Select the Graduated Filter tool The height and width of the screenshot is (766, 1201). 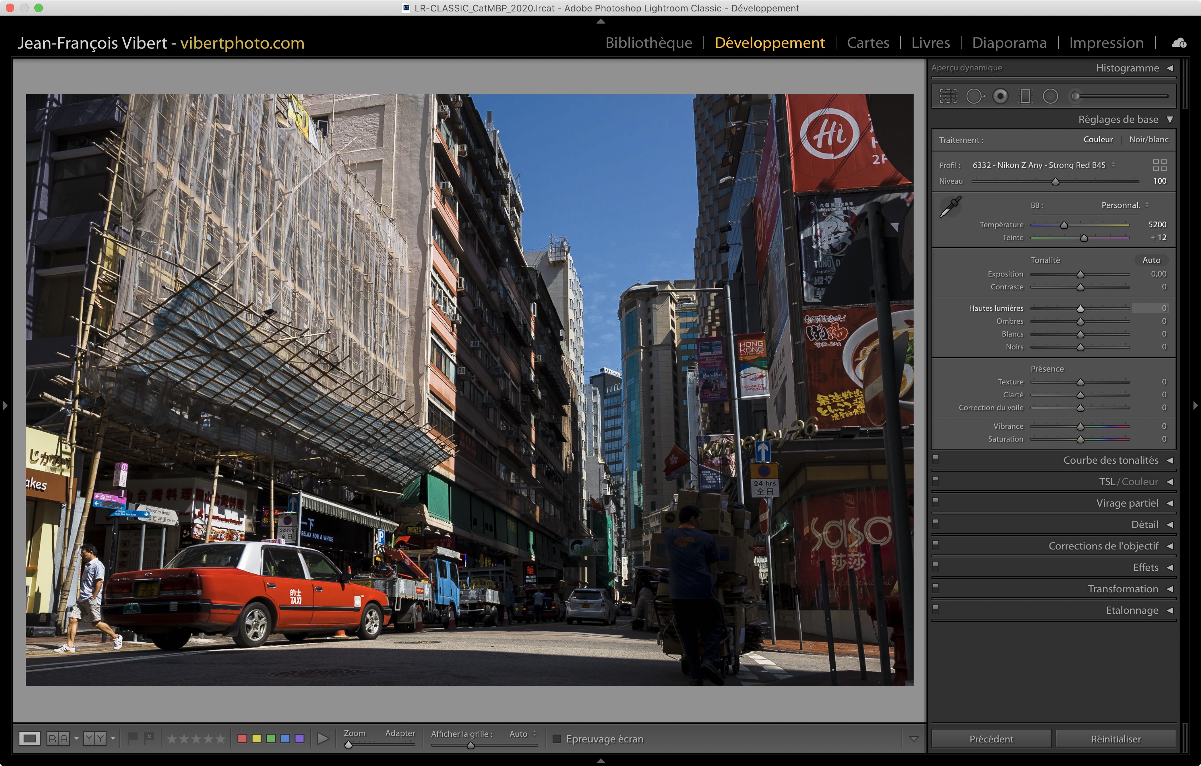click(x=1025, y=96)
